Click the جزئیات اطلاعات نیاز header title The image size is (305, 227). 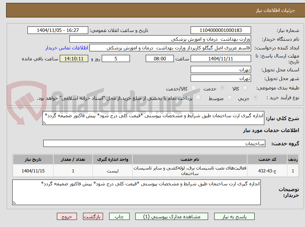[x=275, y=10]
